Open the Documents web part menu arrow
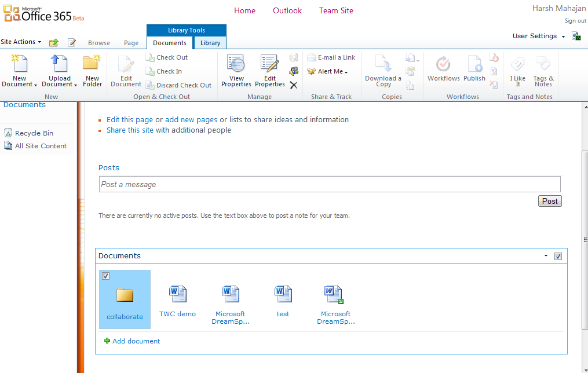588x373 pixels. coord(546,256)
